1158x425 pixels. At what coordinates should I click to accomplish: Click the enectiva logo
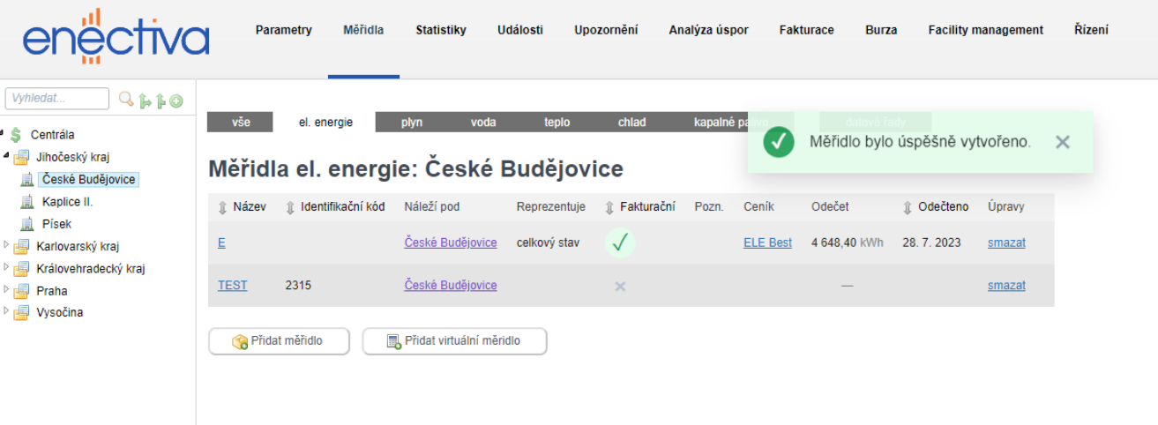(116, 37)
